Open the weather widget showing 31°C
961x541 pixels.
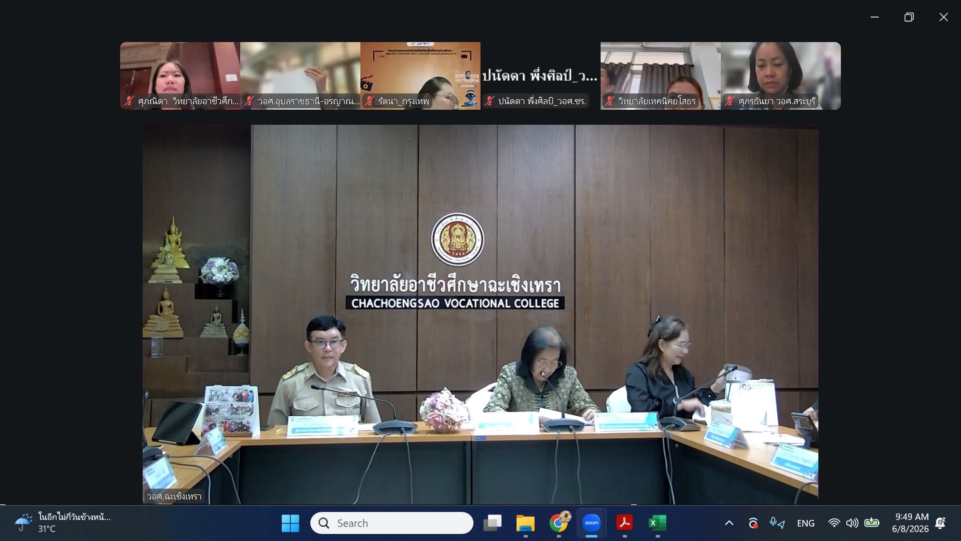tap(63, 523)
